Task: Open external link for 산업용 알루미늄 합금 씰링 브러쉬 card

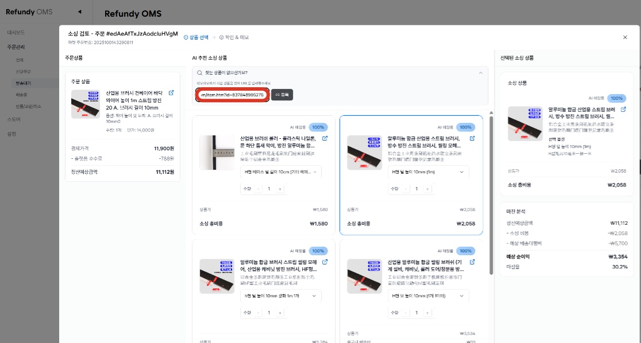Action: tap(472, 262)
